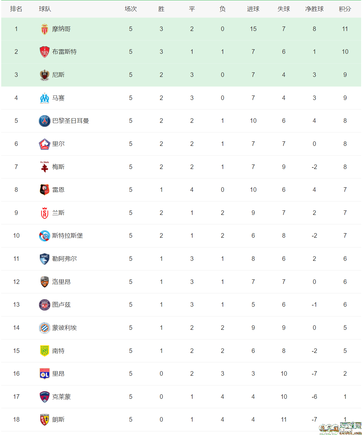Open the 巴黎圣日耳曼 team name link

coord(70,121)
